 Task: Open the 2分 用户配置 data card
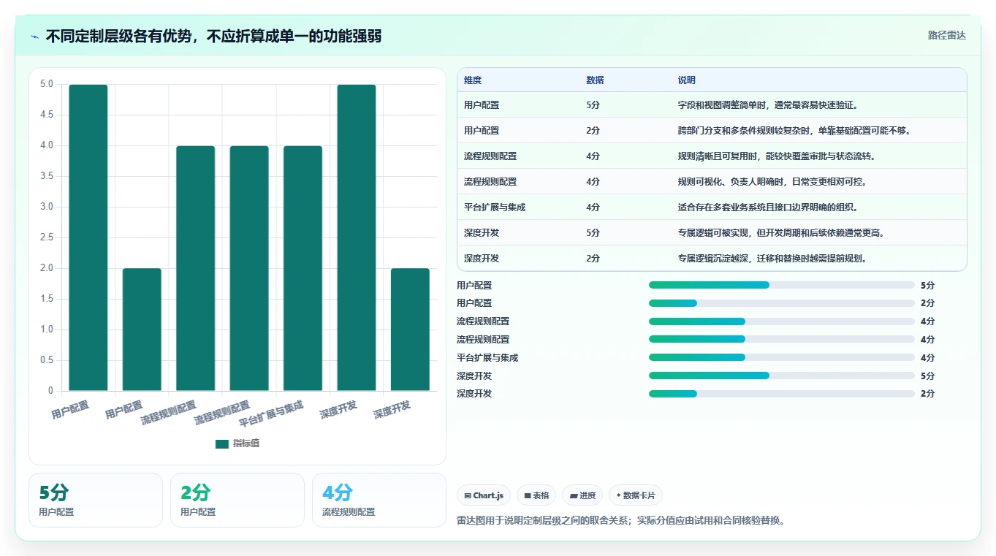point(237,500)
